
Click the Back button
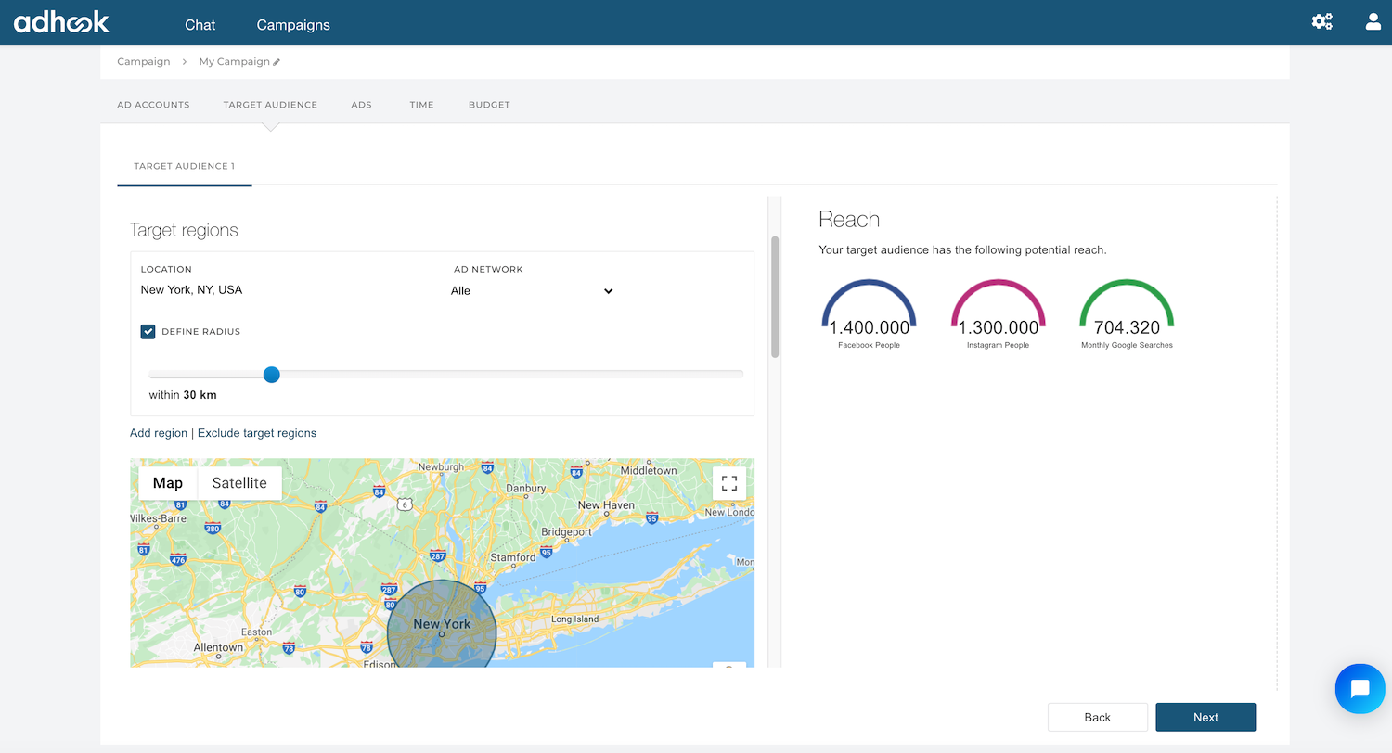(x=1097, y=717)
